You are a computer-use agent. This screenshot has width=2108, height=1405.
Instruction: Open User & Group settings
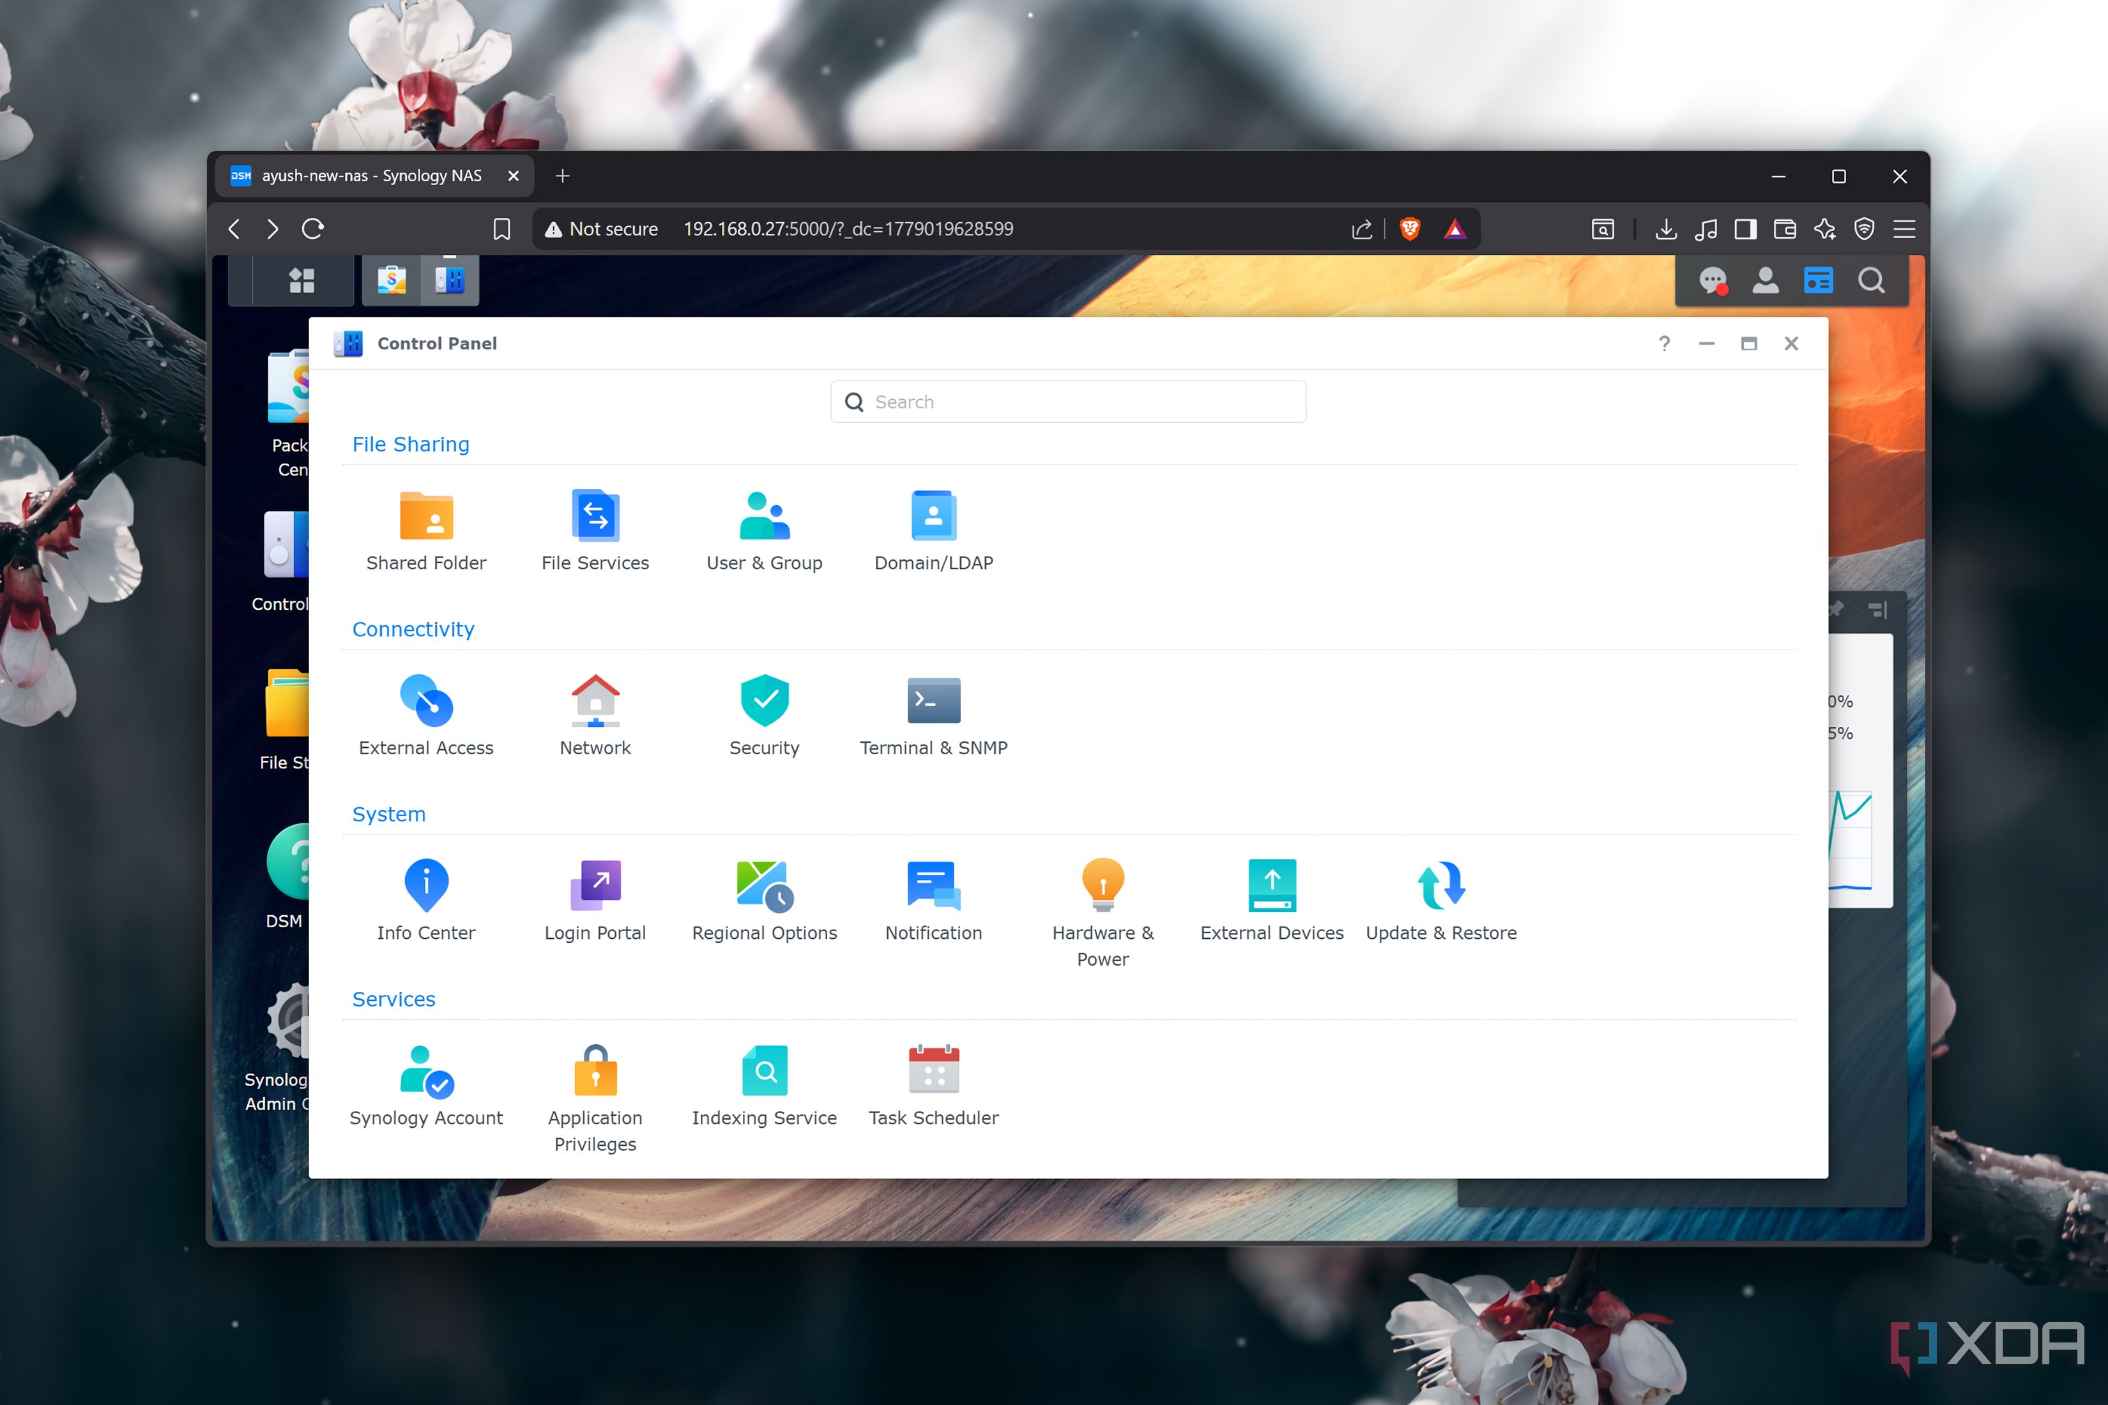(x=765, y=531)
